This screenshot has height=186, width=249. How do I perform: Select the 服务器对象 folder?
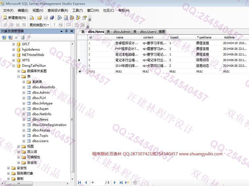(25, 173)
